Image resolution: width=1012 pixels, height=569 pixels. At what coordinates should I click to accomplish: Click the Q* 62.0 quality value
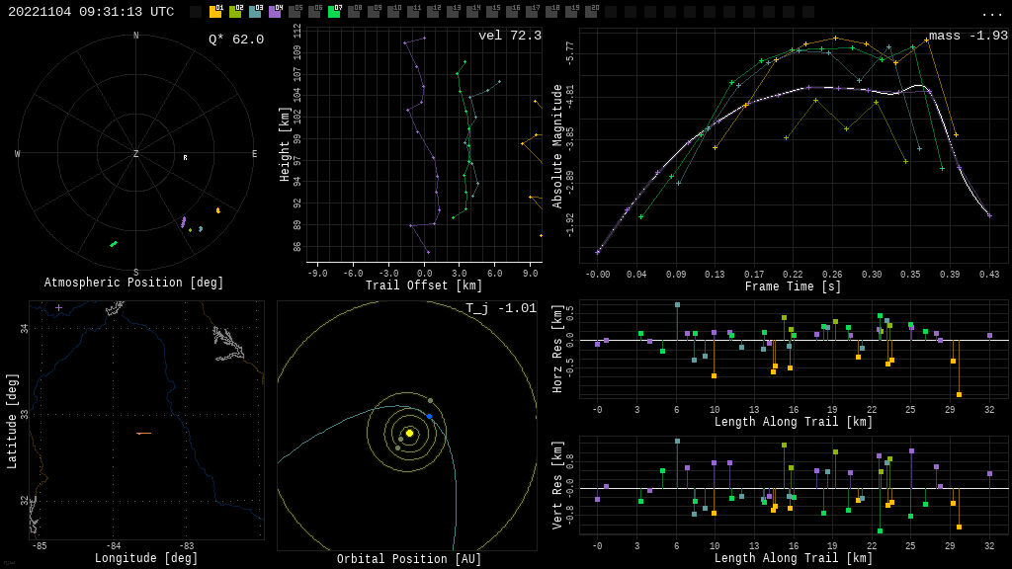click(236, 40)
